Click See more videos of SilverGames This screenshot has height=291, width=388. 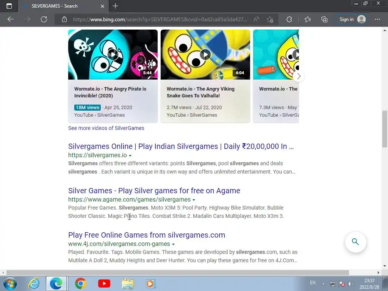tap(106, 128)
